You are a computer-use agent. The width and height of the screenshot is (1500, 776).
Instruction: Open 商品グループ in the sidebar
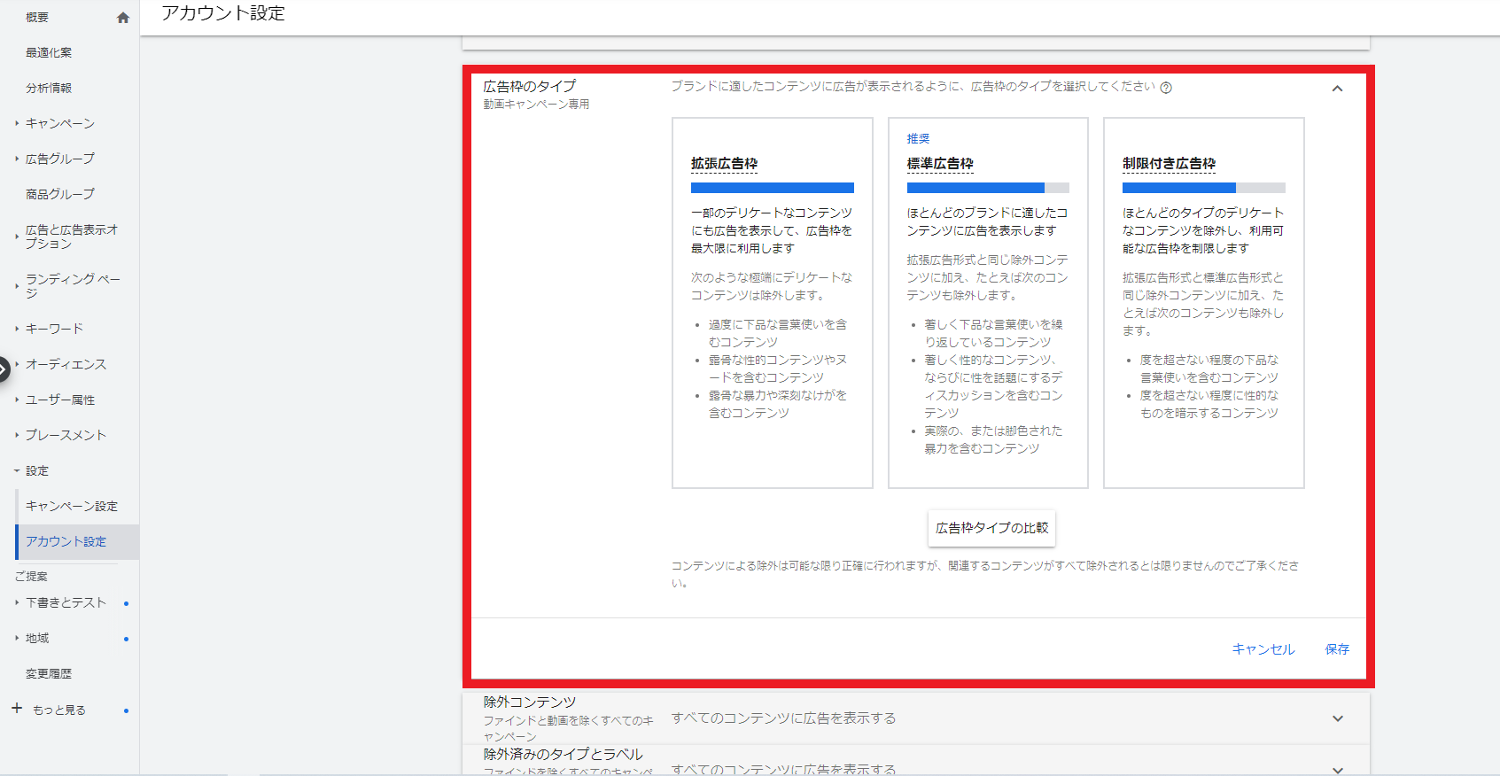coord(60,194)
